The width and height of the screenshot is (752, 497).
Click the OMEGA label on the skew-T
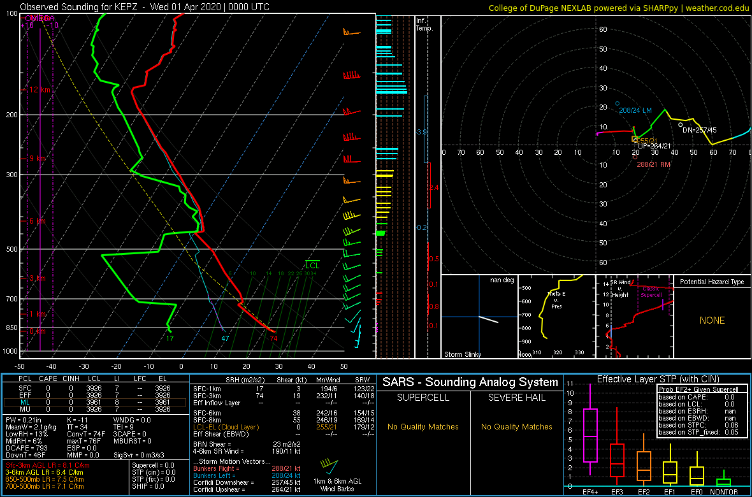(x=40, y=18)
